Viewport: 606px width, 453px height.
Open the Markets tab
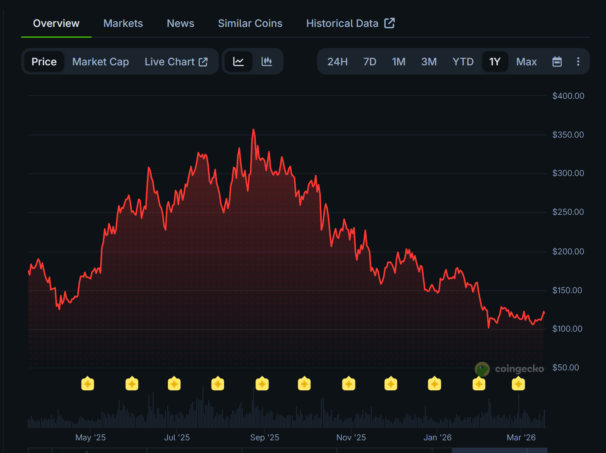(123, 23)
